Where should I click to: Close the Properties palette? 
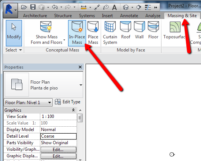80,67
